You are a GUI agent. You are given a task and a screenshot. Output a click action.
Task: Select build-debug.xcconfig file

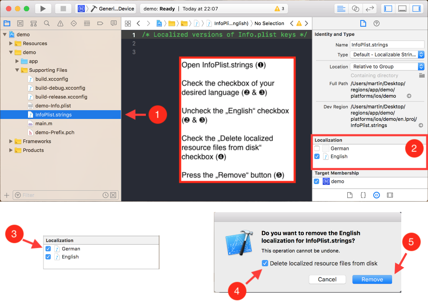coord(60,88)
